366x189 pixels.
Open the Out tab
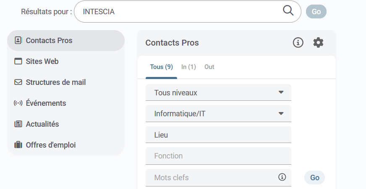pyautogui.click(x=209, y=67)
